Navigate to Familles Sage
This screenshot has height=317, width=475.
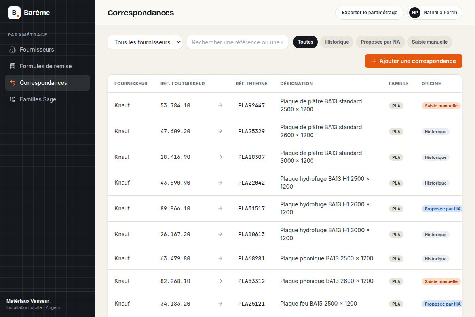click(47, 99)
